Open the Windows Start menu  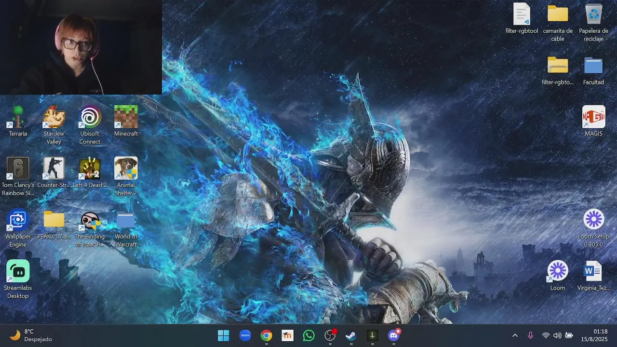pos(223,335)
